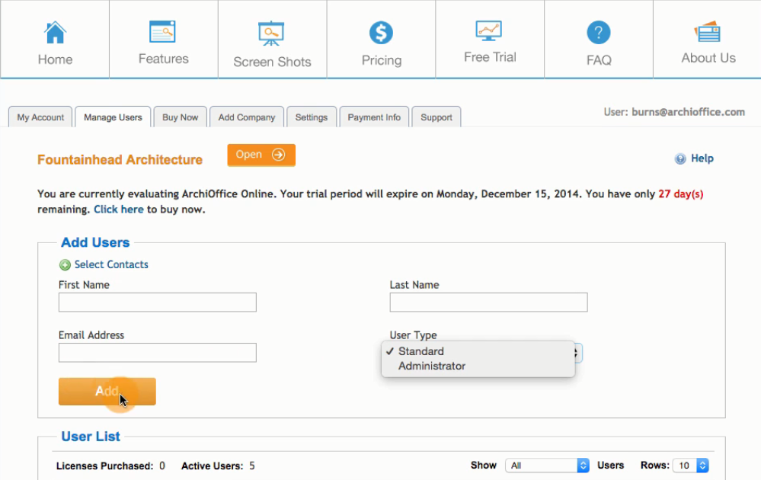Click the FAQ question mark icon
This screenshot has width=761, height=480.
point(599,33)
